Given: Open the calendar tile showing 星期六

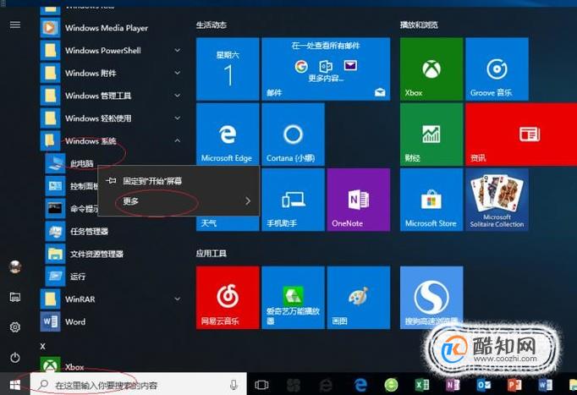Looking at the screenshot, I should point(228,69).
